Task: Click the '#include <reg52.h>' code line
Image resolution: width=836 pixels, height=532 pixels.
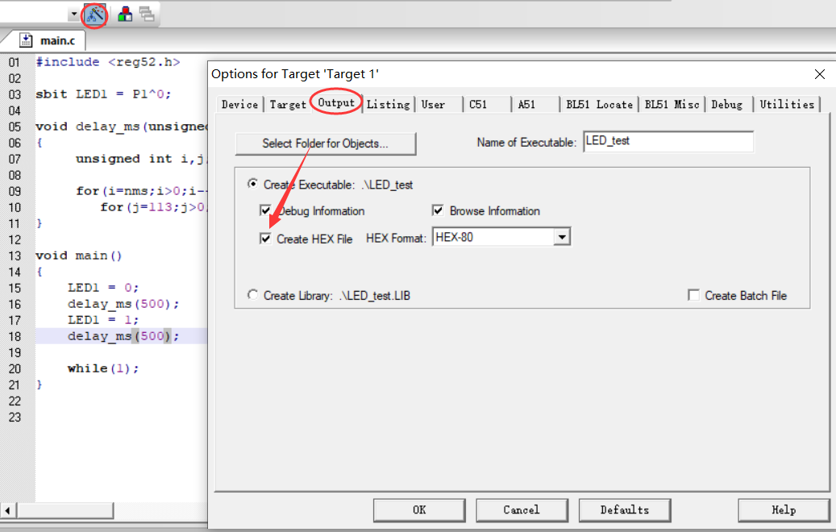Action: coord(108,62)
